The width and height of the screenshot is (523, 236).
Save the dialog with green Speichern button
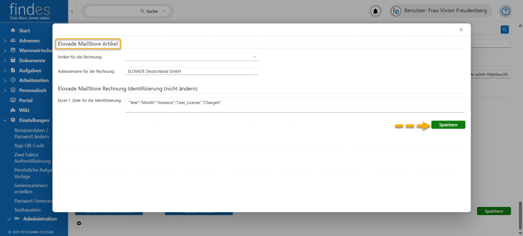pyautogui.click(x=448, y=125)
